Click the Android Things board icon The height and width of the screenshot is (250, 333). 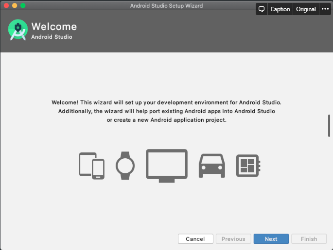[x=248, y=166]
